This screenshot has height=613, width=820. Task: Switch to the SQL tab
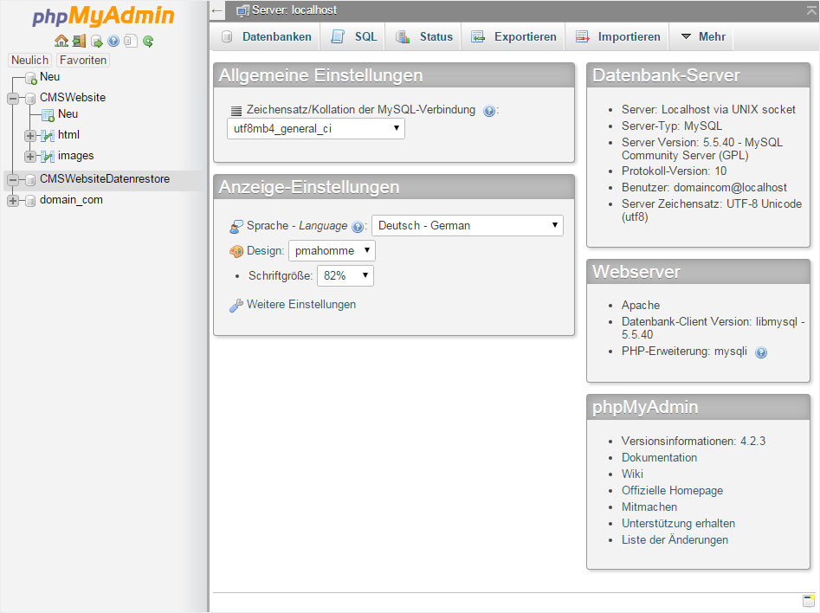tap(353, 36)
